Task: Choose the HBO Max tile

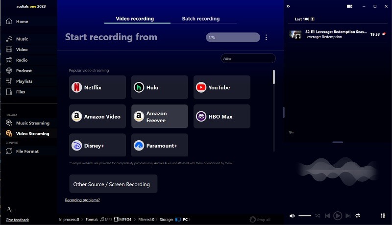Action: point(222,116)
